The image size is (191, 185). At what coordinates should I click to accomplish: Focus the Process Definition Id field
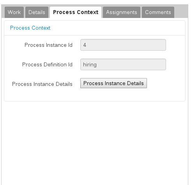click(x=123, y=64)
